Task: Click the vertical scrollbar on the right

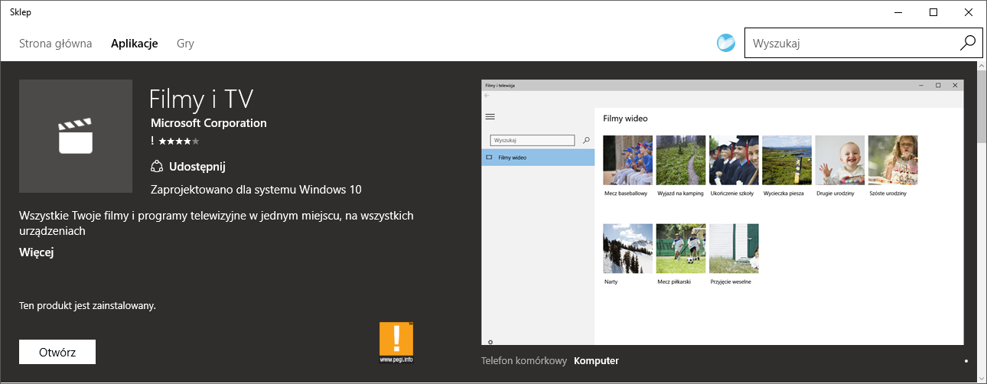Action: click(982, 222)
